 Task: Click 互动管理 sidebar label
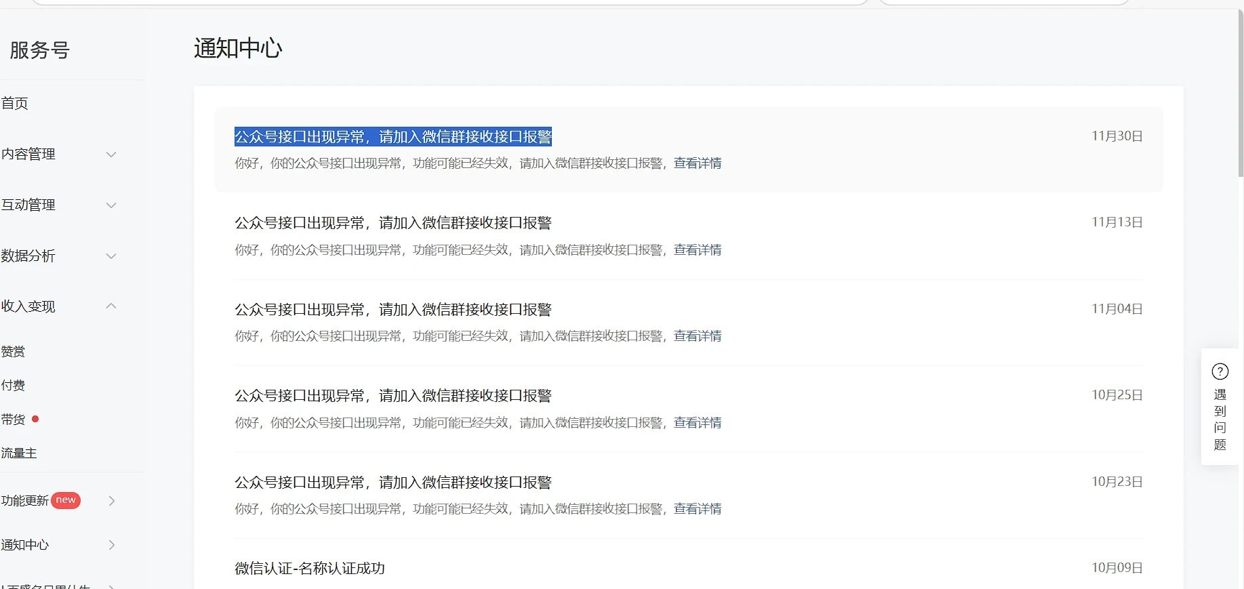coord(28,205)
